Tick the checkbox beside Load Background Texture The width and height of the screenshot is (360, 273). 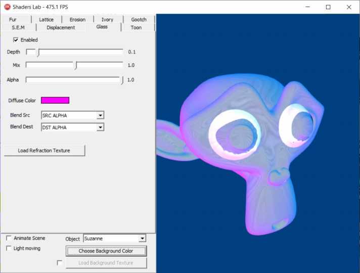(x=60, y=263)
